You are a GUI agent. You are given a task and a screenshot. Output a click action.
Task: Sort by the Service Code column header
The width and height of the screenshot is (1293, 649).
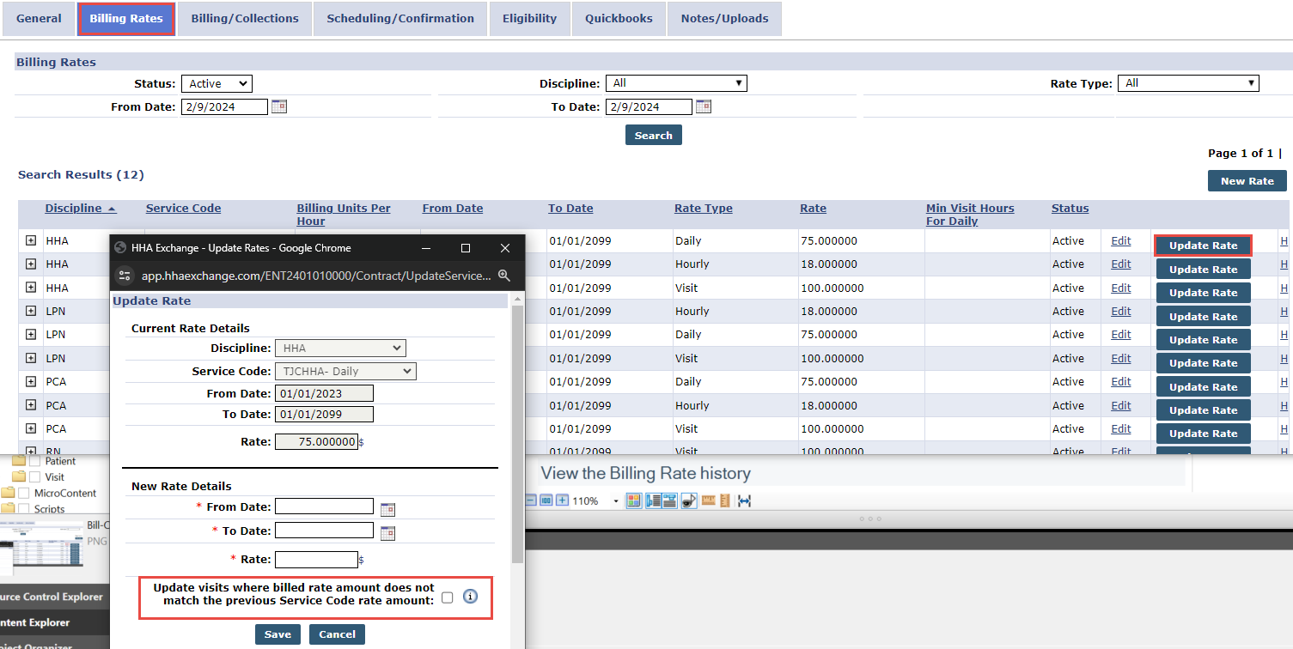click(183, 209)
